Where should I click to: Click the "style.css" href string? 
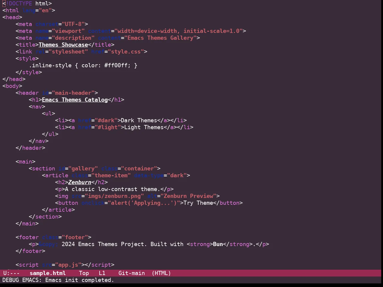pyautogui.click(x=126, y=52)
